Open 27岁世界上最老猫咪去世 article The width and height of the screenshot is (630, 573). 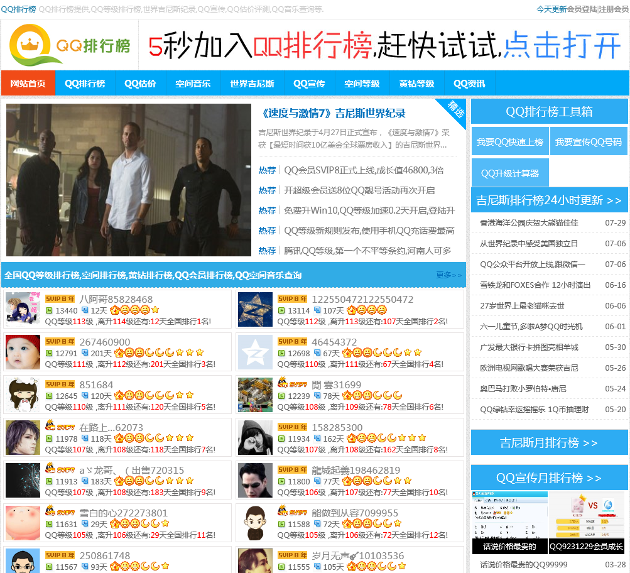pyautogui.click(x=522, y=306)
